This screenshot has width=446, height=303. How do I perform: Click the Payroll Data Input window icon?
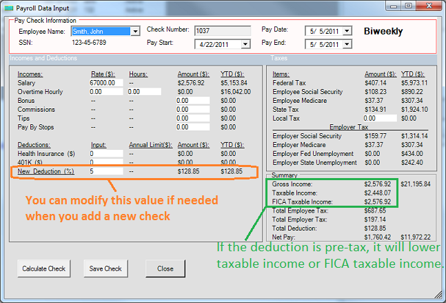(x=8, y=6)
